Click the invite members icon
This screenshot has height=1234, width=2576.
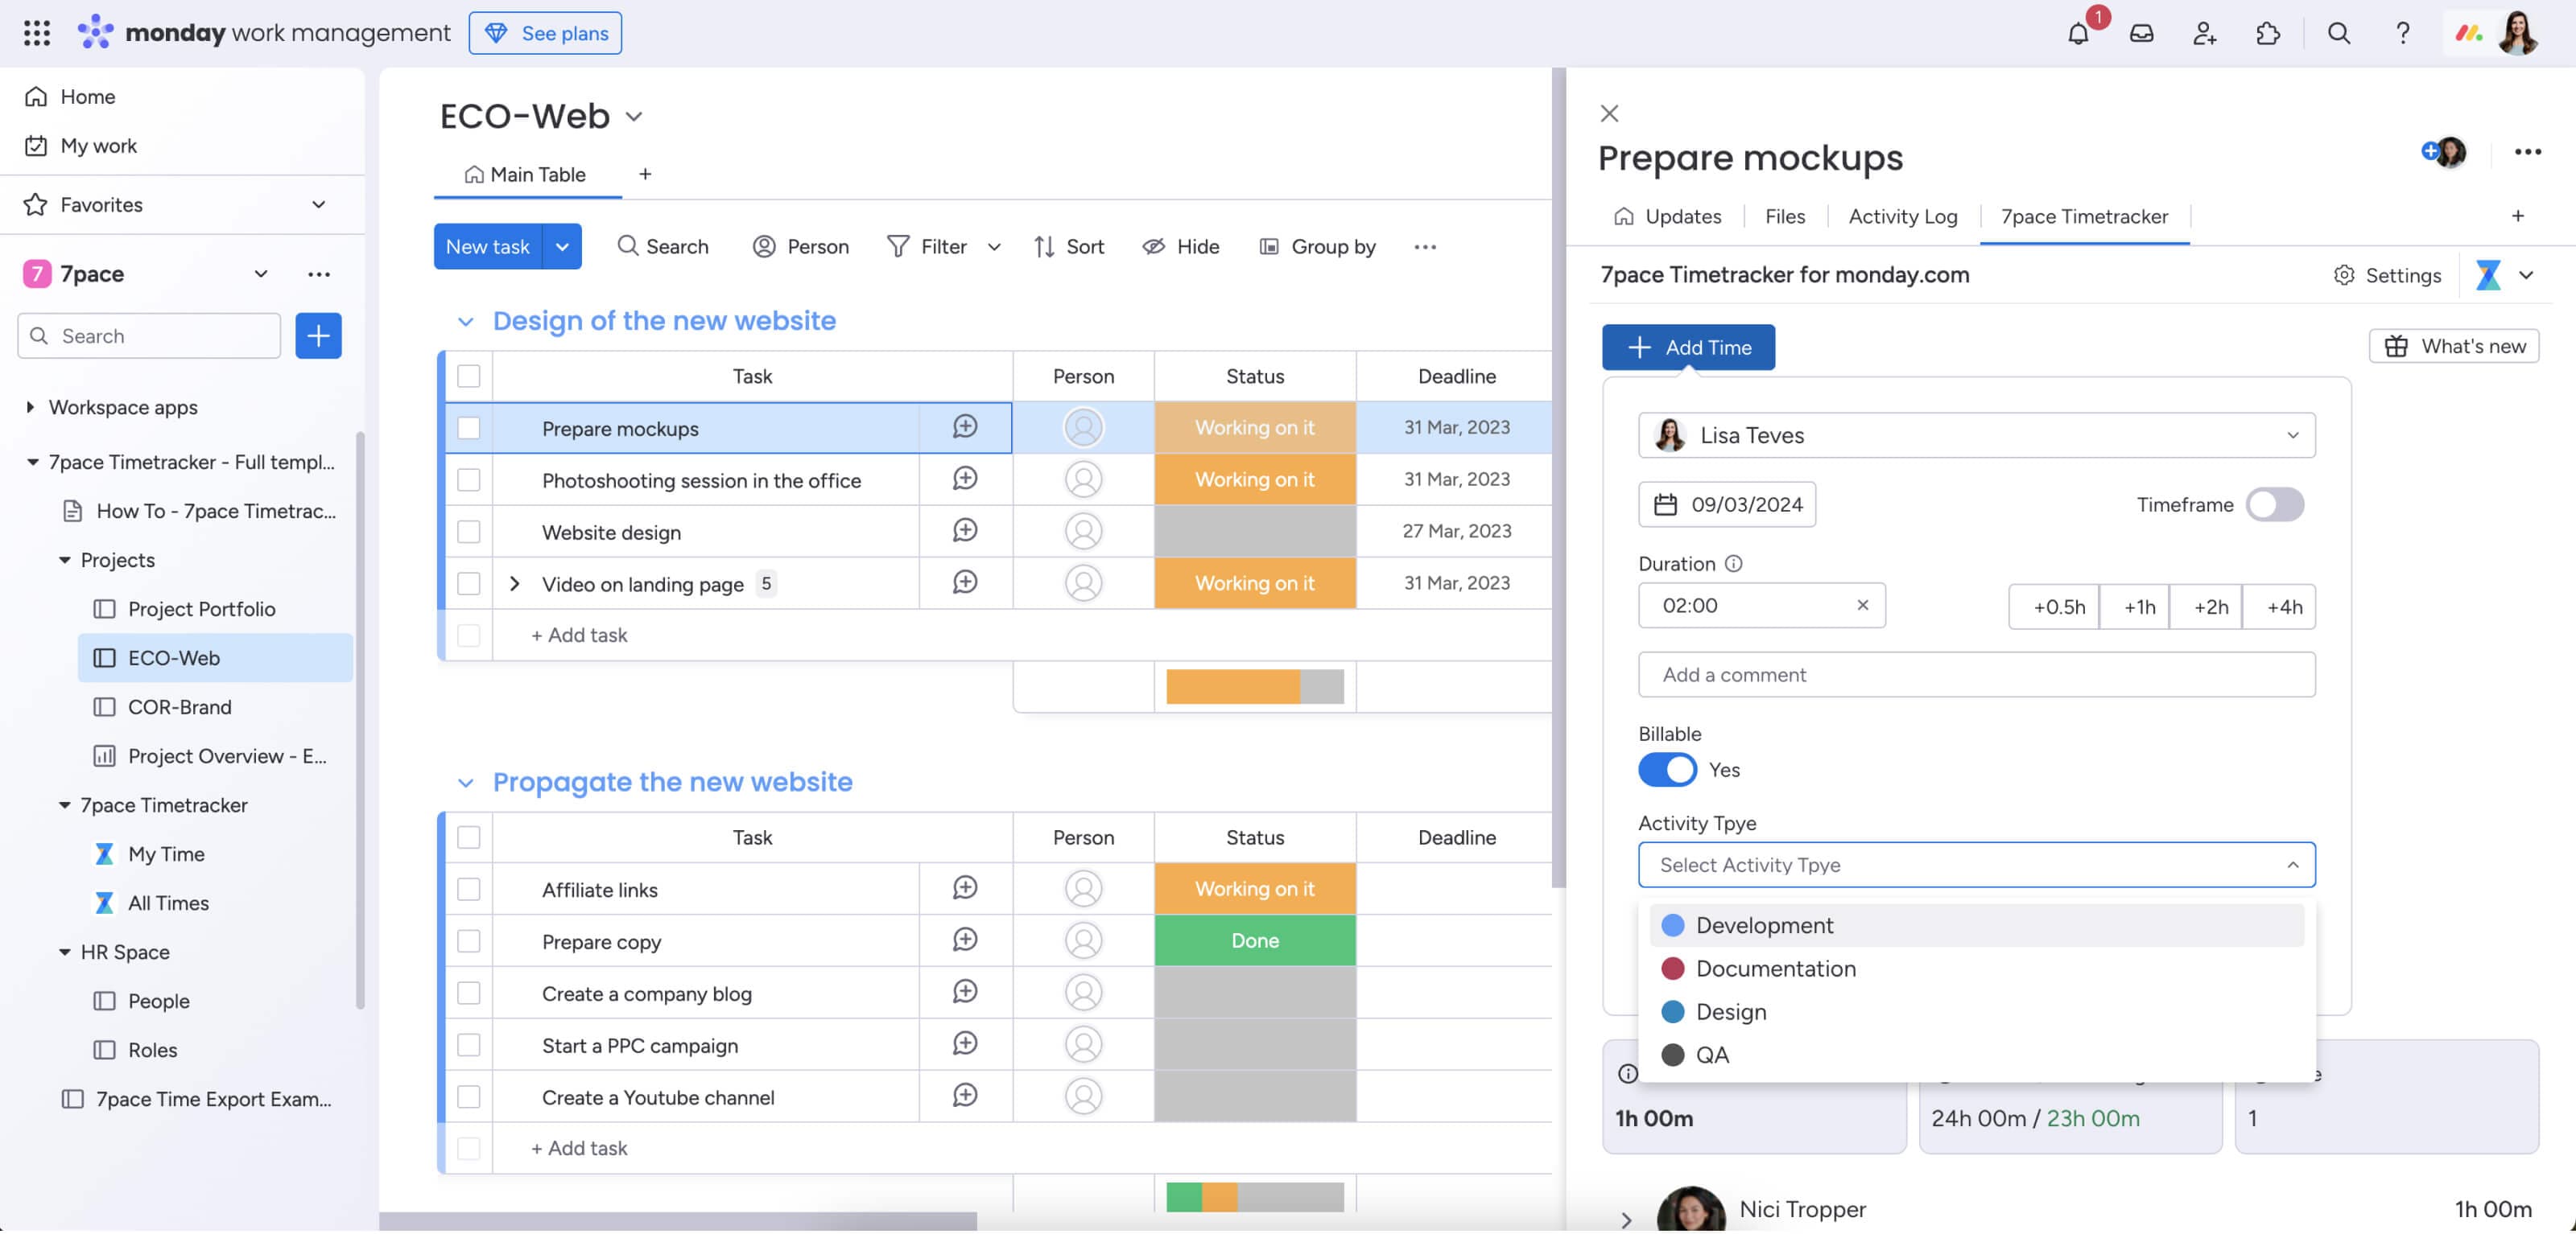click(x=2204, y=33)
